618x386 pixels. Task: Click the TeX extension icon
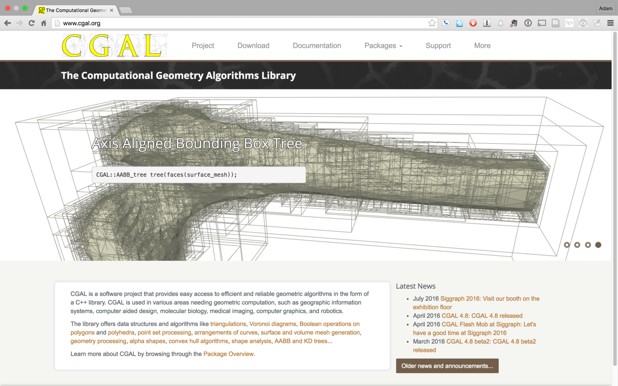tap(569, 23)
